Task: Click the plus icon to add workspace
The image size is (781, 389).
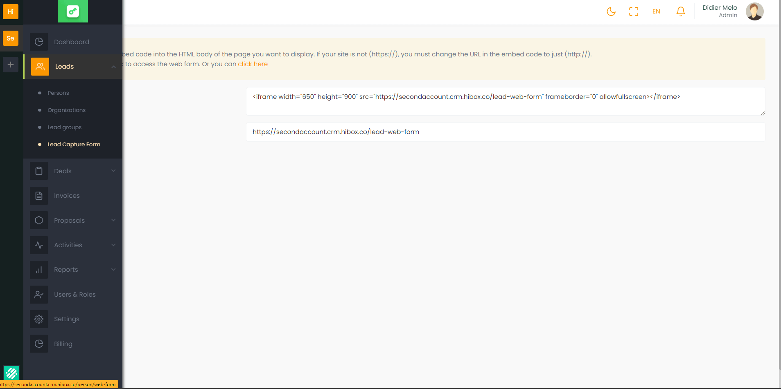Action: 11,65
